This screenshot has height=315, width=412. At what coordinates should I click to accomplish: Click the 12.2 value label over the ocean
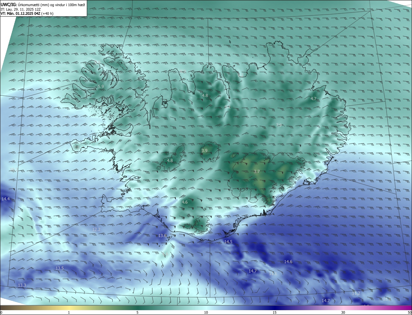[97, 229]
